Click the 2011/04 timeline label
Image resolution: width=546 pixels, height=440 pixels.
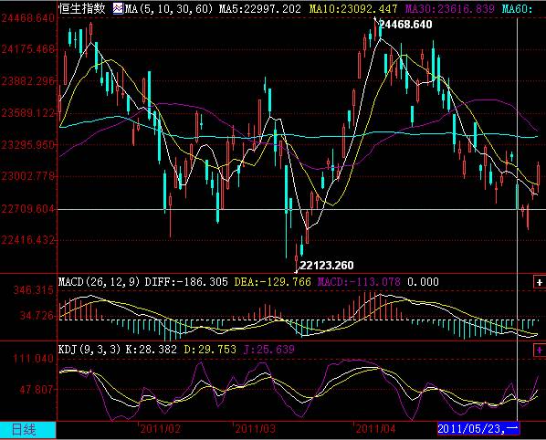click(375, 428)
